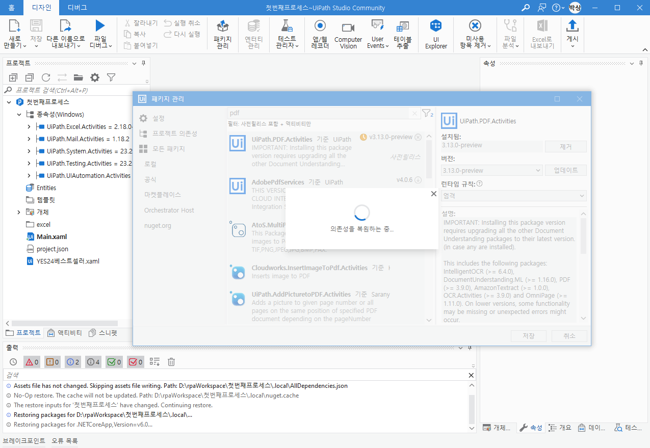
Task: Open 패키지 관리 ribbon icon
Action: 222,26
